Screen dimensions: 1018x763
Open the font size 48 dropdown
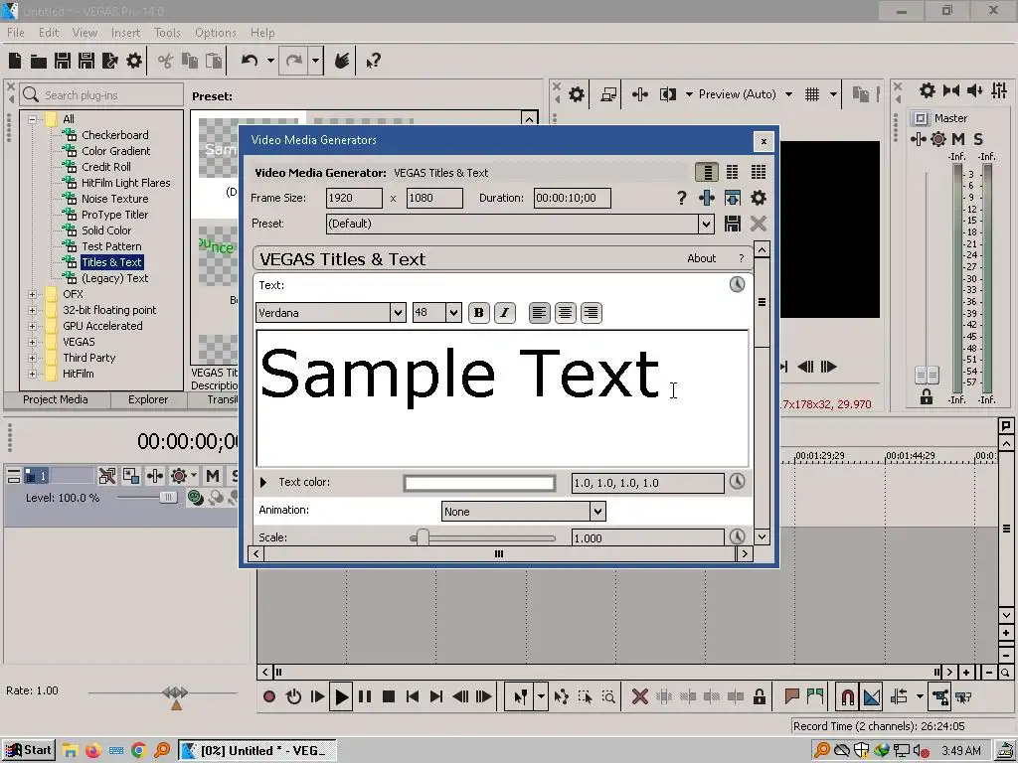coord(453,313)
